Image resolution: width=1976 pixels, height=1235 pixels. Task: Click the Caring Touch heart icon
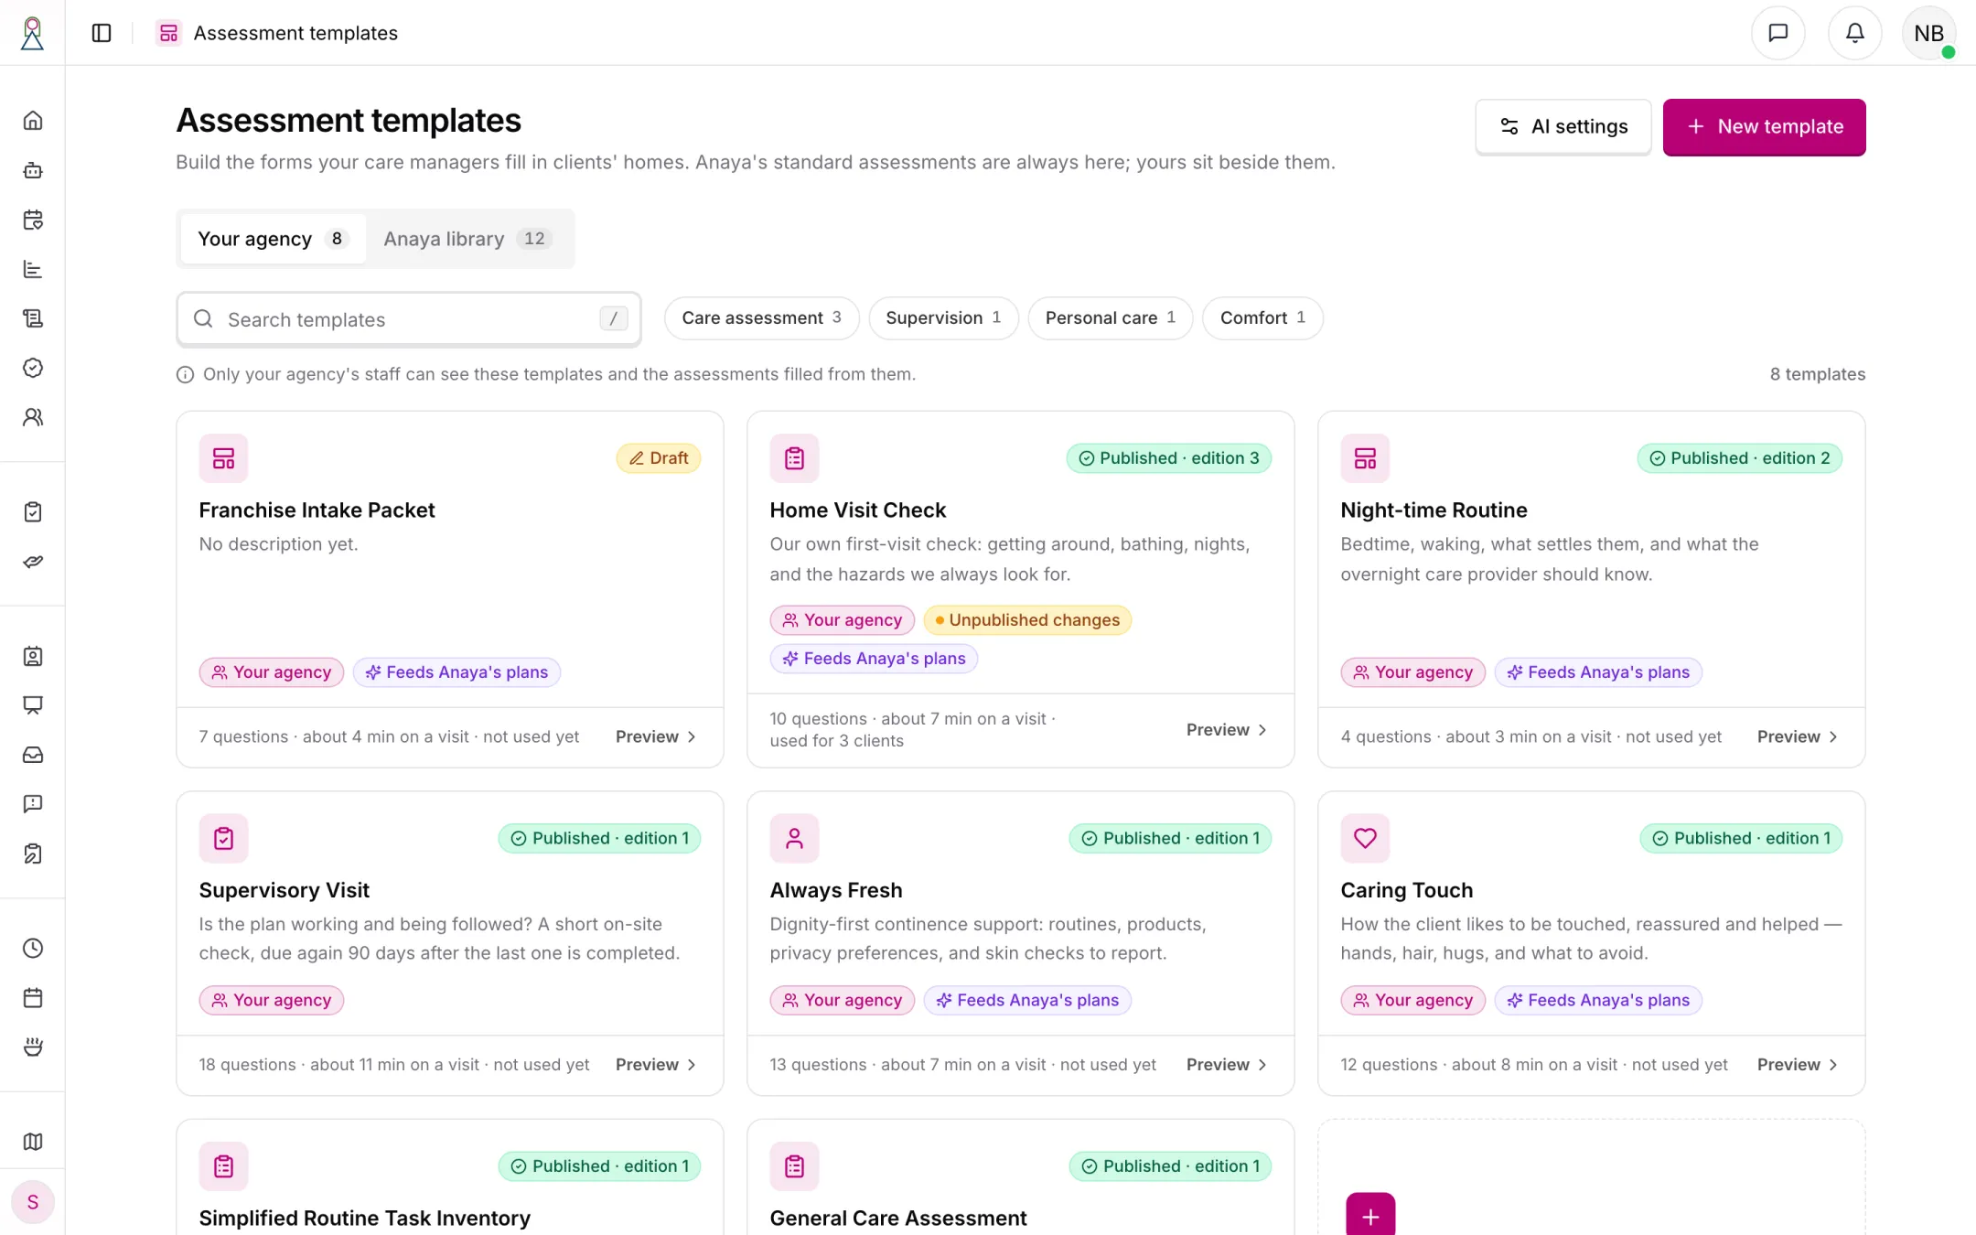1365,838
